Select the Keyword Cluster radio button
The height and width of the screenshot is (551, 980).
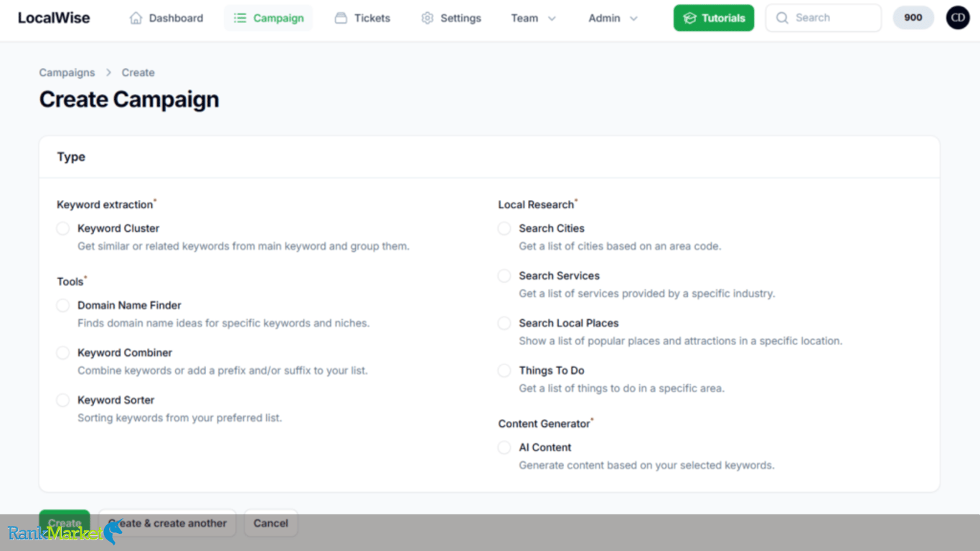pos(63,228)
